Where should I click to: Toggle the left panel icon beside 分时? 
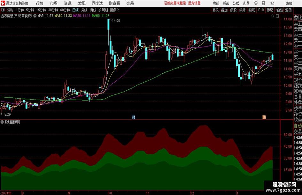coord(3,10)
